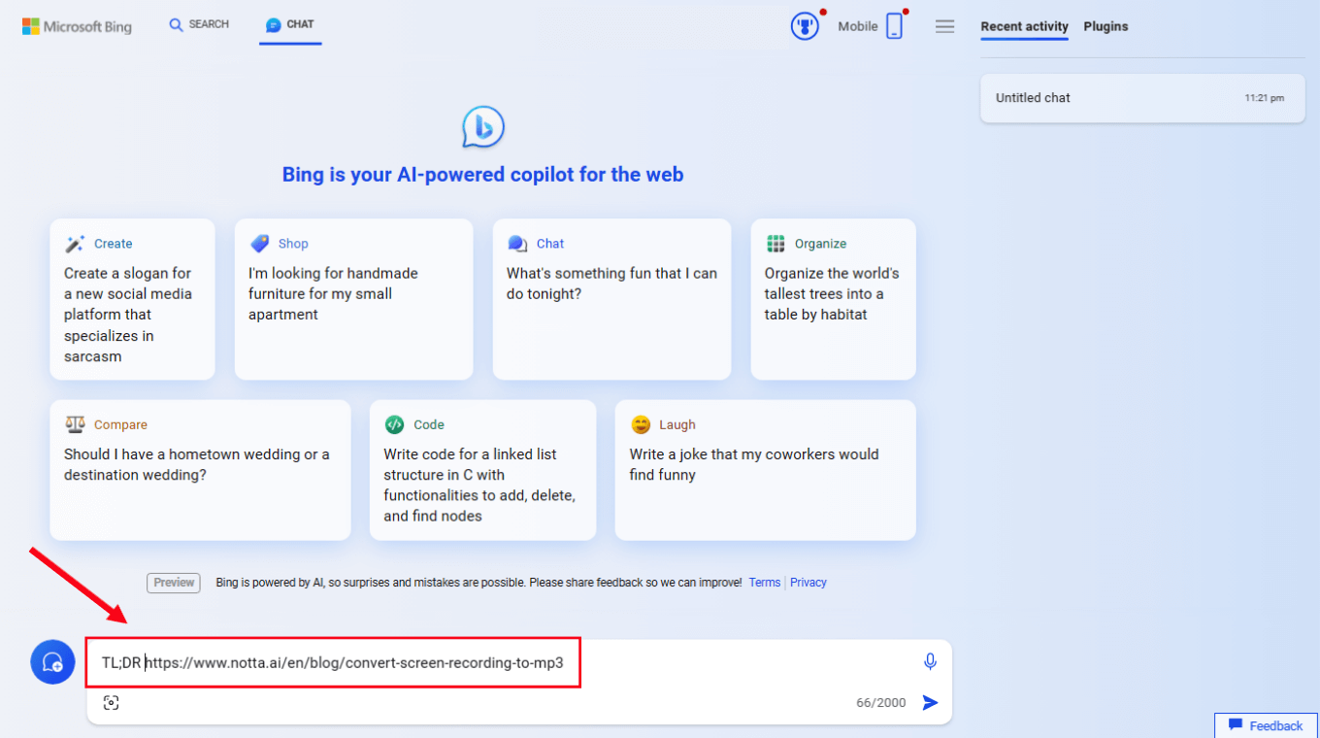This screenshot has width=1320, height=738.
Task: Click the Laugh emoji icon
Action: (x=641, y=424)
